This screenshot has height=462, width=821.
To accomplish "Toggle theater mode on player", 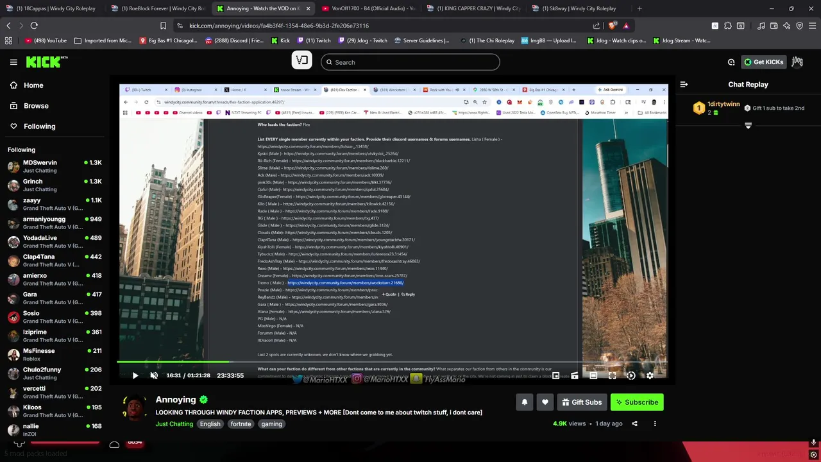I will coord(593,375).
